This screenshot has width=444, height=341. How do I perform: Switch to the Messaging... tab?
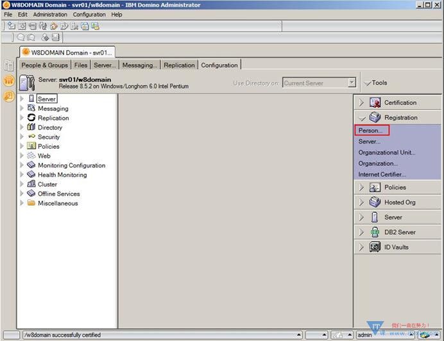pyautogui.click(x=139, y=65)
